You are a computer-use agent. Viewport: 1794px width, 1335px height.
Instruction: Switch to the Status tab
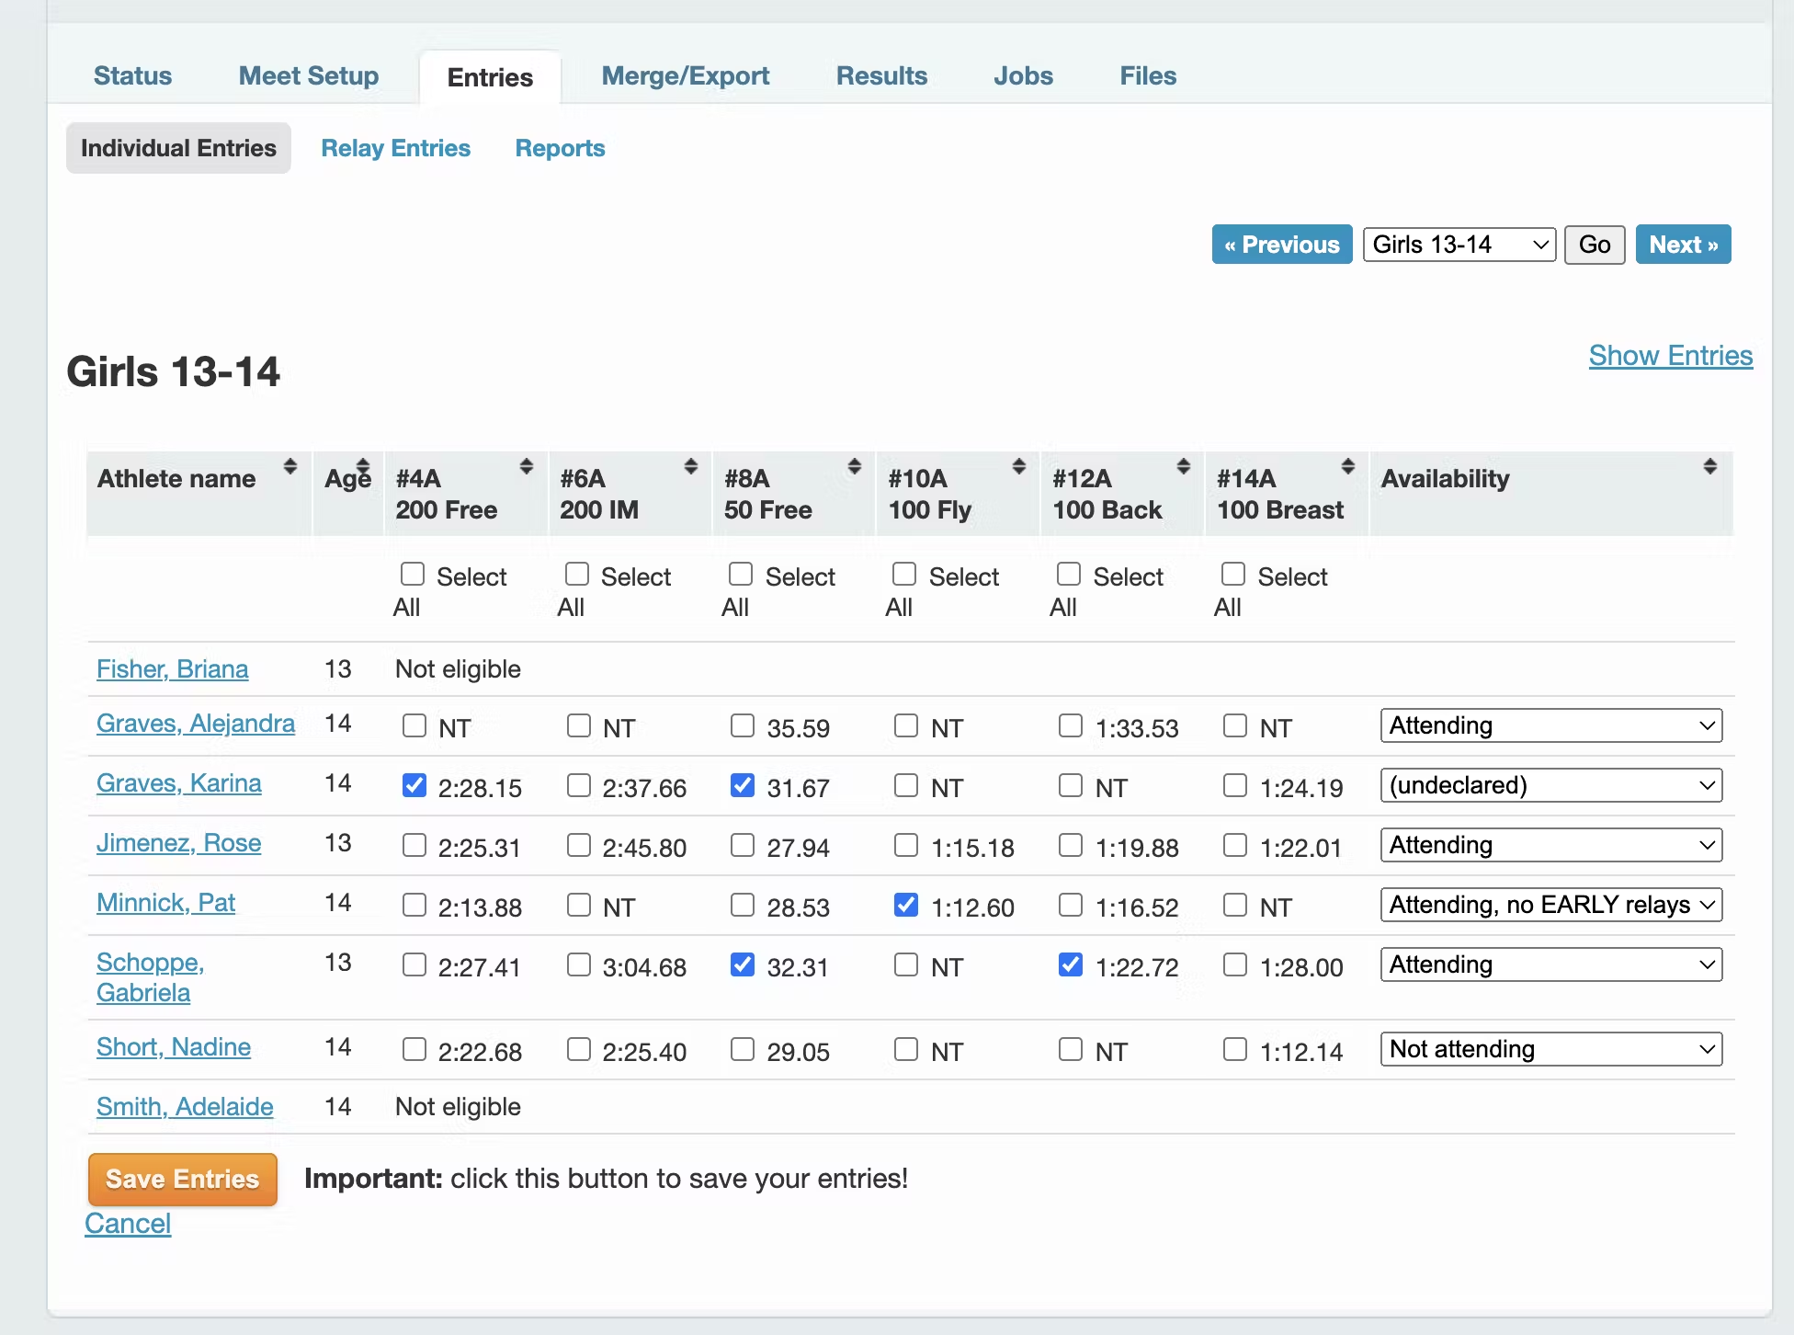[133, 75]
